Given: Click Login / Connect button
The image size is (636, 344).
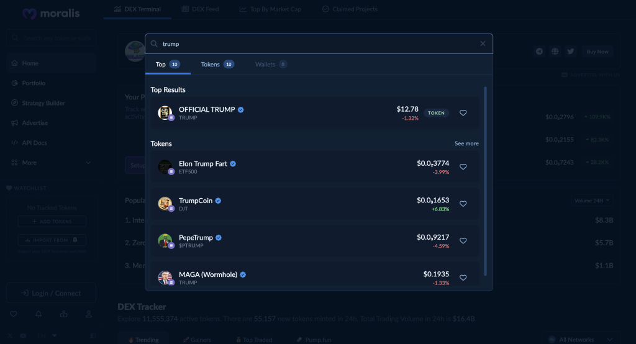Looking at the screenshot, I should tap(51, 293).
